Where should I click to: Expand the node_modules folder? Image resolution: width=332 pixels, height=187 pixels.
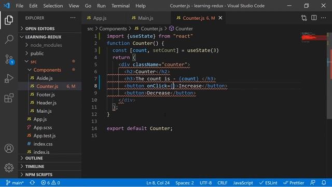point(50,45)
